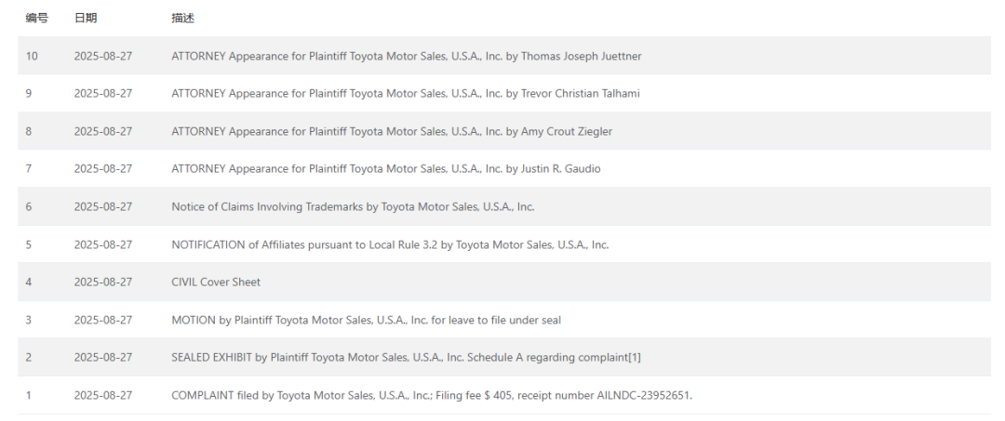Click the date in entry 4's row

click(x=103, y=282)
